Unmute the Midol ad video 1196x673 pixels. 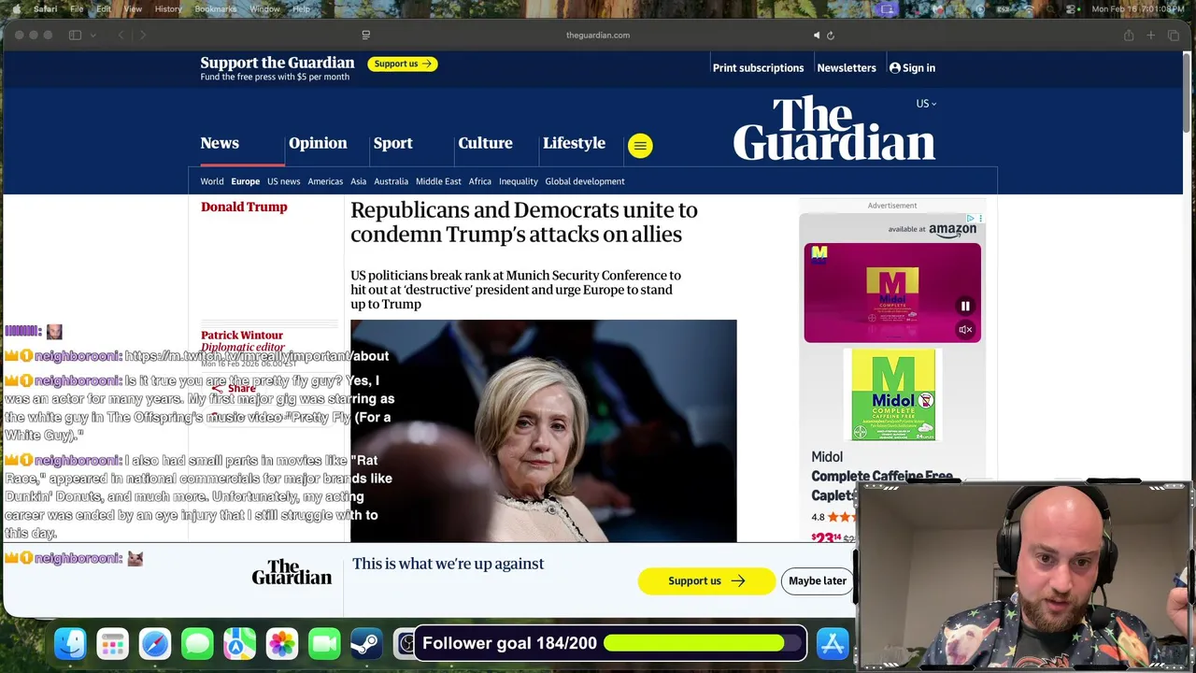[965, 329]
